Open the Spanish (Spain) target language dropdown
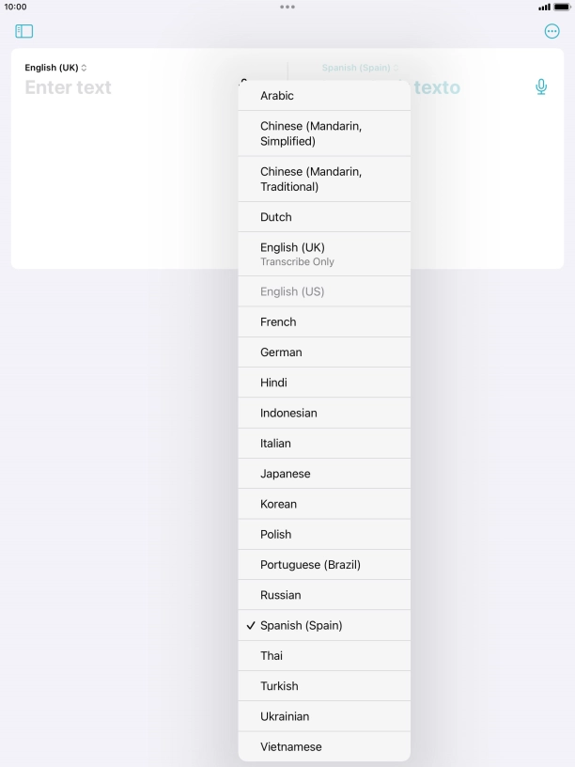The height and width of the screenshot is (767, 575). pos(360,68)
